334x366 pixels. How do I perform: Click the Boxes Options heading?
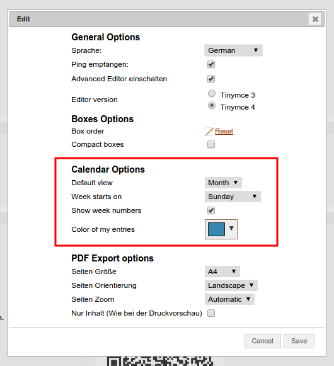[103, 119]
